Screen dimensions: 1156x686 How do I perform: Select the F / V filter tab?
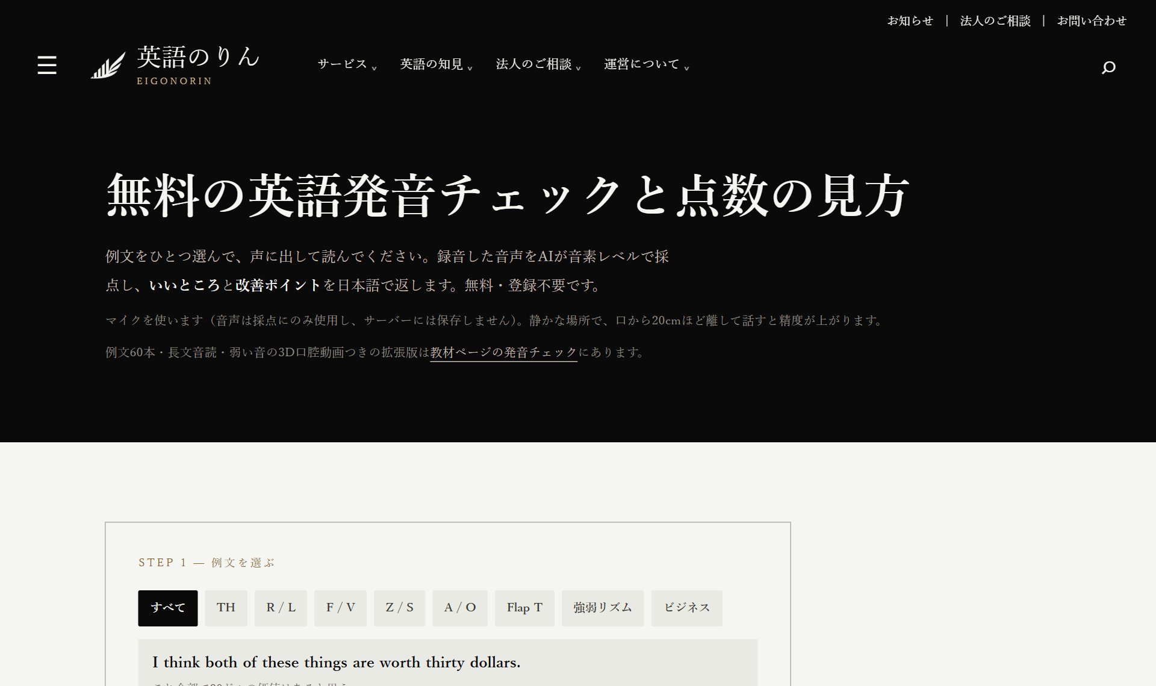[x=340, y=608]
